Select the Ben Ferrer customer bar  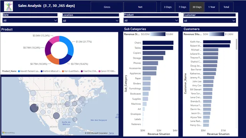tap(210, 70)
